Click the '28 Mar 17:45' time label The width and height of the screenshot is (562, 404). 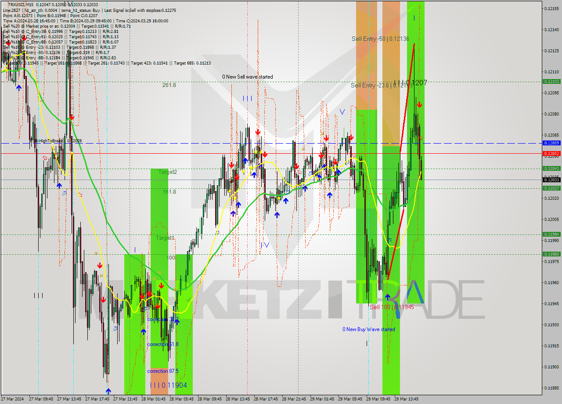click(x=266, y=400)
